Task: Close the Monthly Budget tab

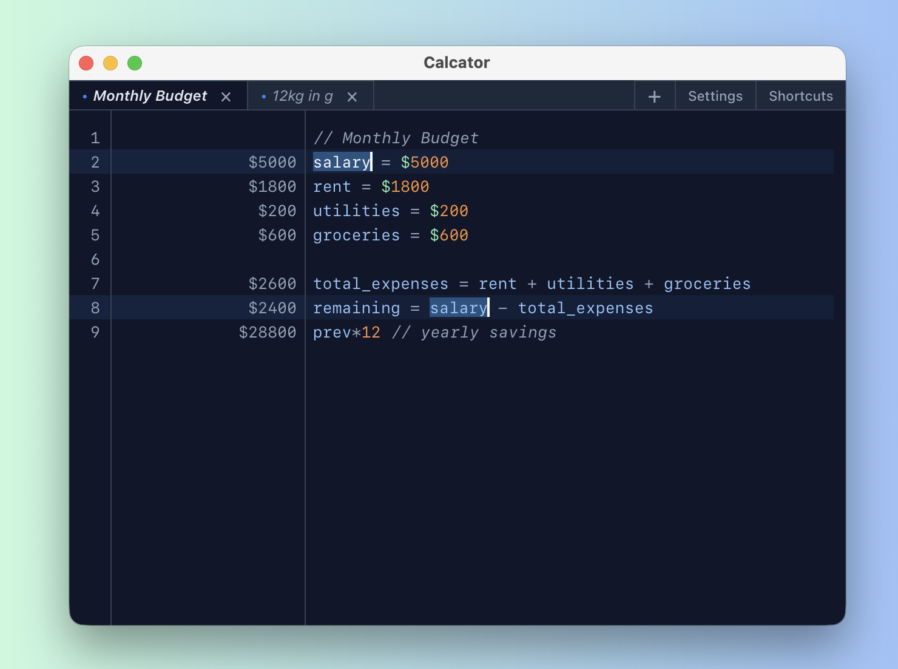Action: click(x=226, y=96)
